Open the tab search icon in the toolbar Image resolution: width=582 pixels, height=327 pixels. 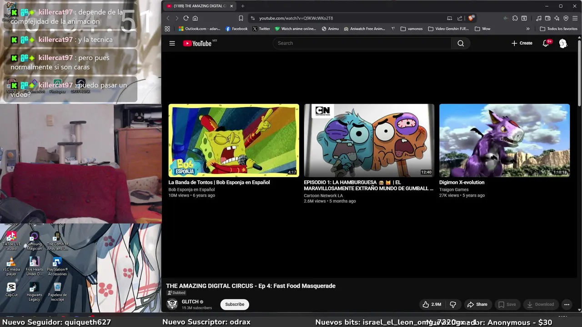(524, 18)
